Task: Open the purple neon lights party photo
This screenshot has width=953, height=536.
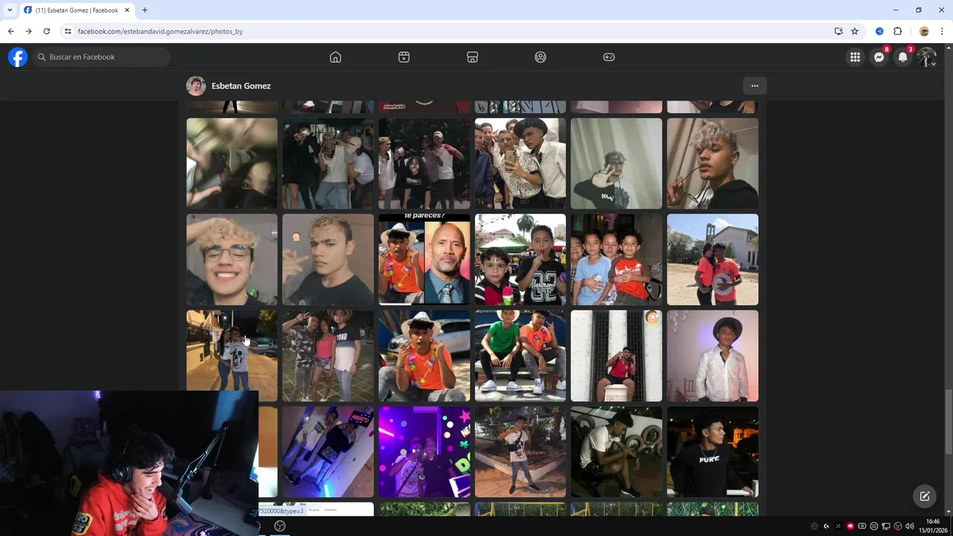Action: [424, 452]
